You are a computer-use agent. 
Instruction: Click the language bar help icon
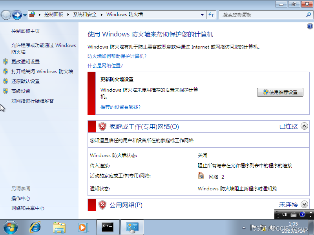coord(302,214)
